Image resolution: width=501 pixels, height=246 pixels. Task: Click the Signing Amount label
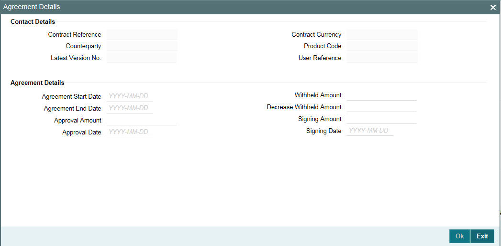320,119
